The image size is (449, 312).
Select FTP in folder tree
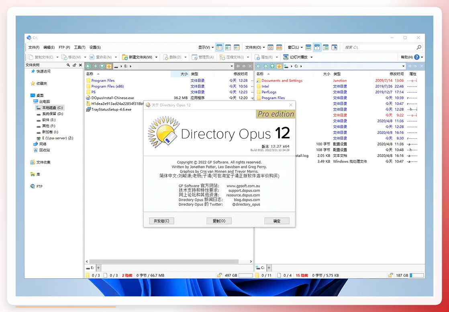37,186
